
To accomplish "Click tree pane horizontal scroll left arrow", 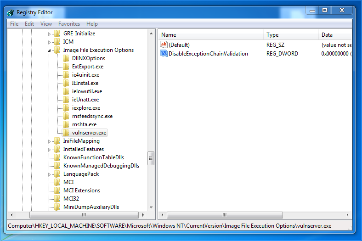I will click(11, 215).
